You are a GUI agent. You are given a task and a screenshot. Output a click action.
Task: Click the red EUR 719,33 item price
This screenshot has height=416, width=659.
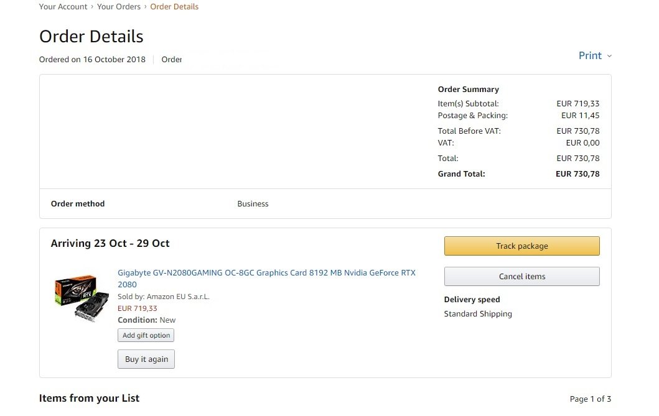138,308
